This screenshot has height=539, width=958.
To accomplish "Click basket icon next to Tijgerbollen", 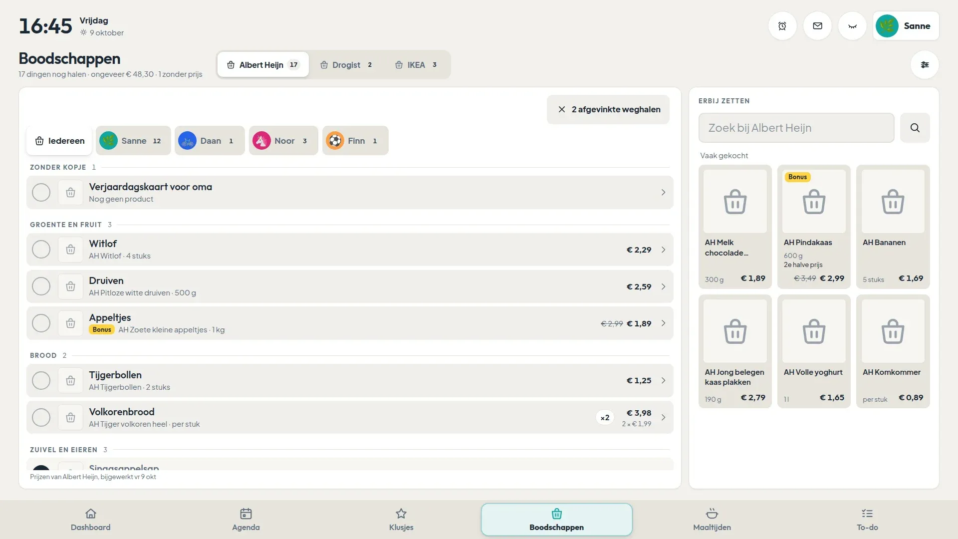I will coord(70,381).
